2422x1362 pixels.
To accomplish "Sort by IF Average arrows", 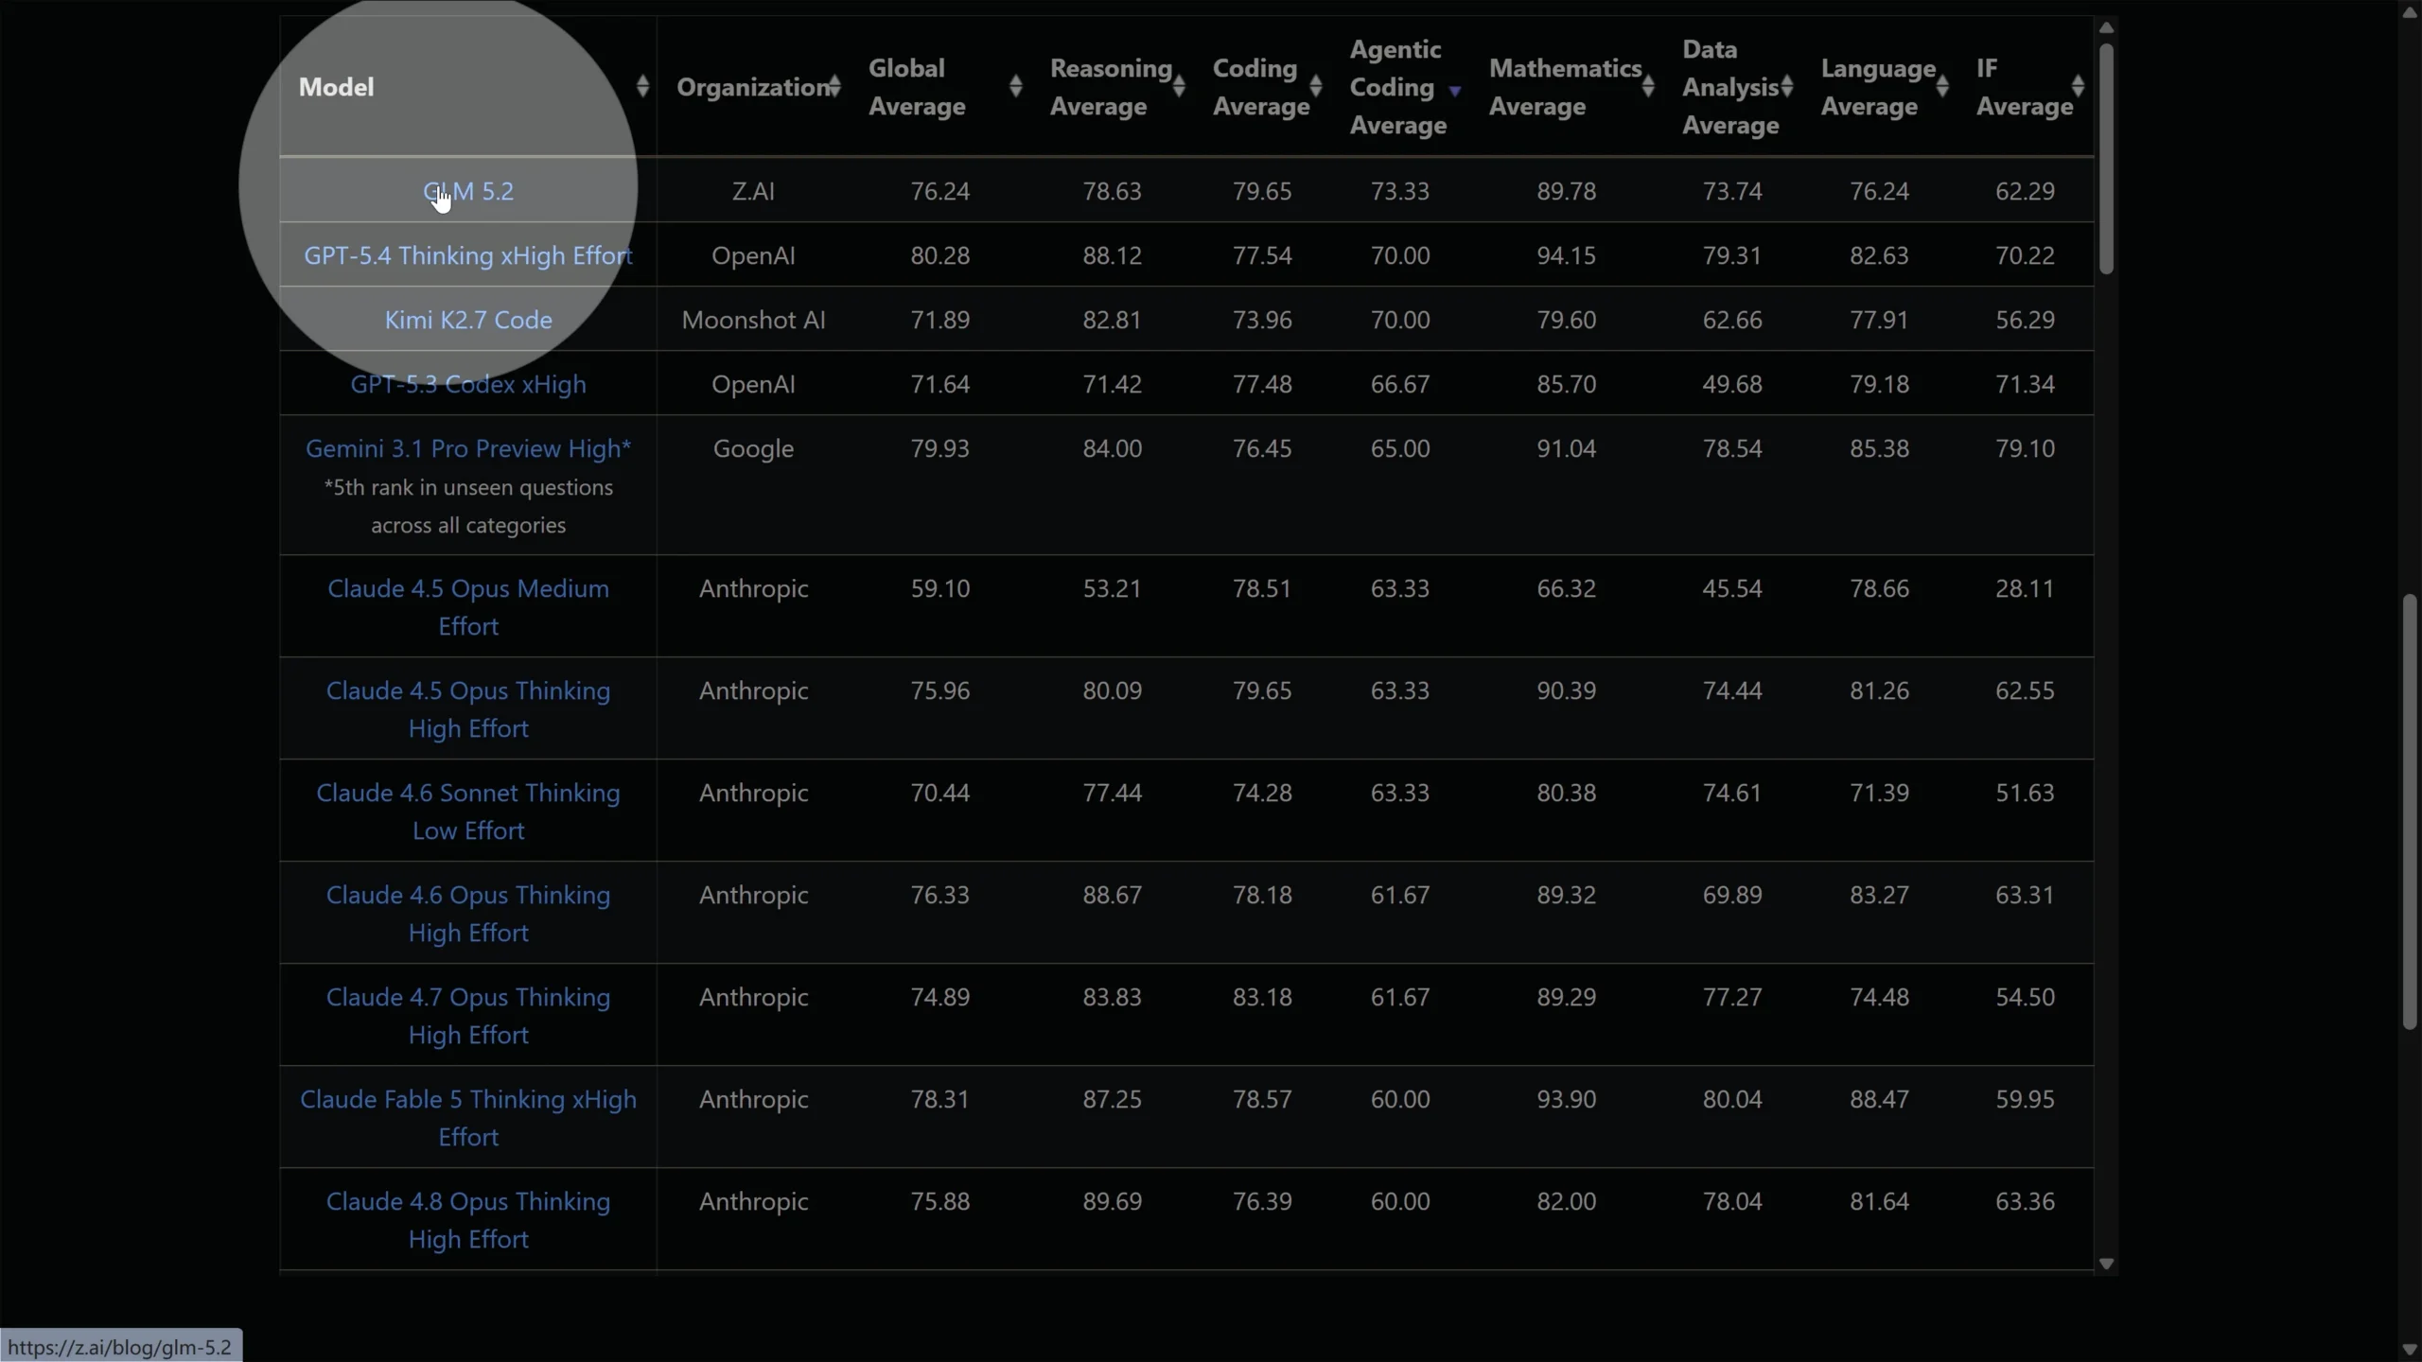I will tap(2078, 86).
